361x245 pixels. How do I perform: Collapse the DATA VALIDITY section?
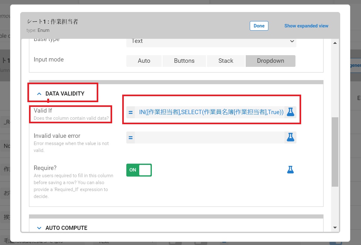coord(39,94)
